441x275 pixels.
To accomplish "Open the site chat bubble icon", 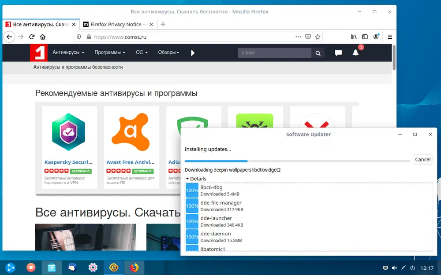I will coord(338,53).
